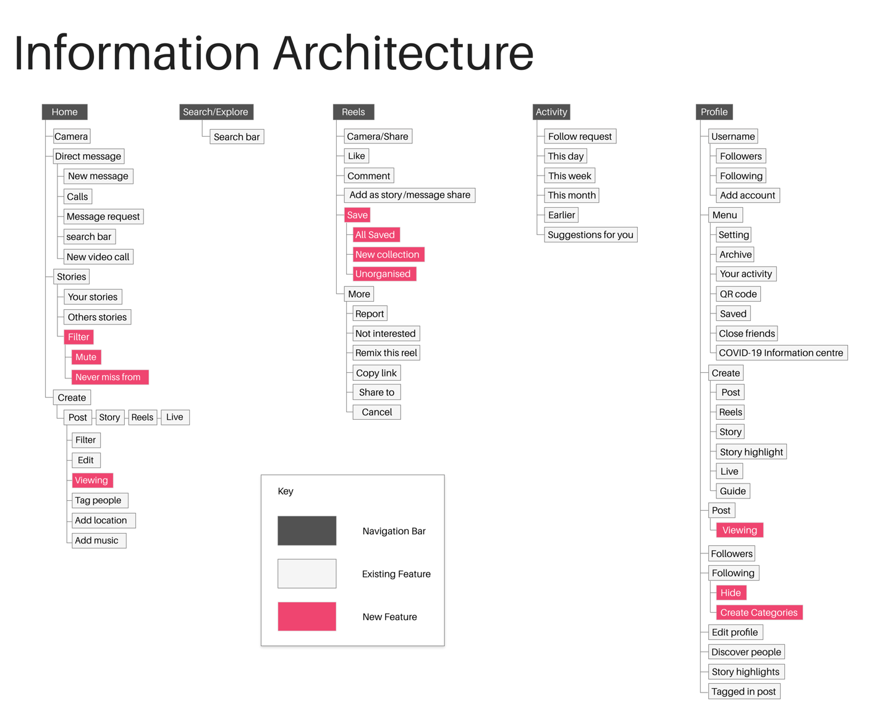This screenshot has width=890, height=716.
Task: Select the Create Categories node
Action: pos(758,613)
